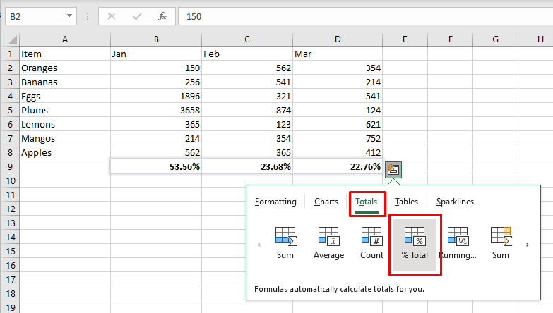This screenshot has height=313, width=553.
Task: Choose the Count totals icon
Action: pyautogui.click(x=371, y=243)
